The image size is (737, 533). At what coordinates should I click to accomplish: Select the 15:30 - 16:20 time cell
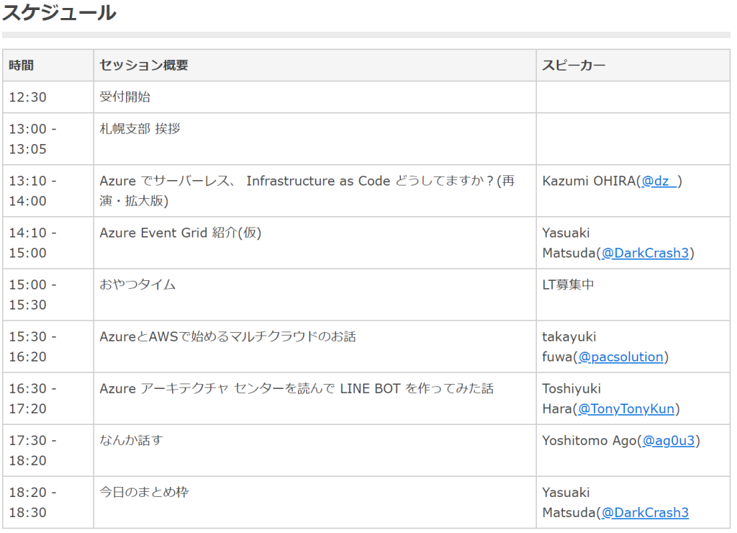[48, 346]
